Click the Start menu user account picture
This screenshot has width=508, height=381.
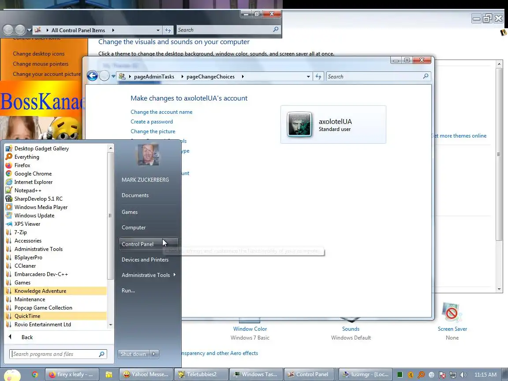tap(148, 154)
